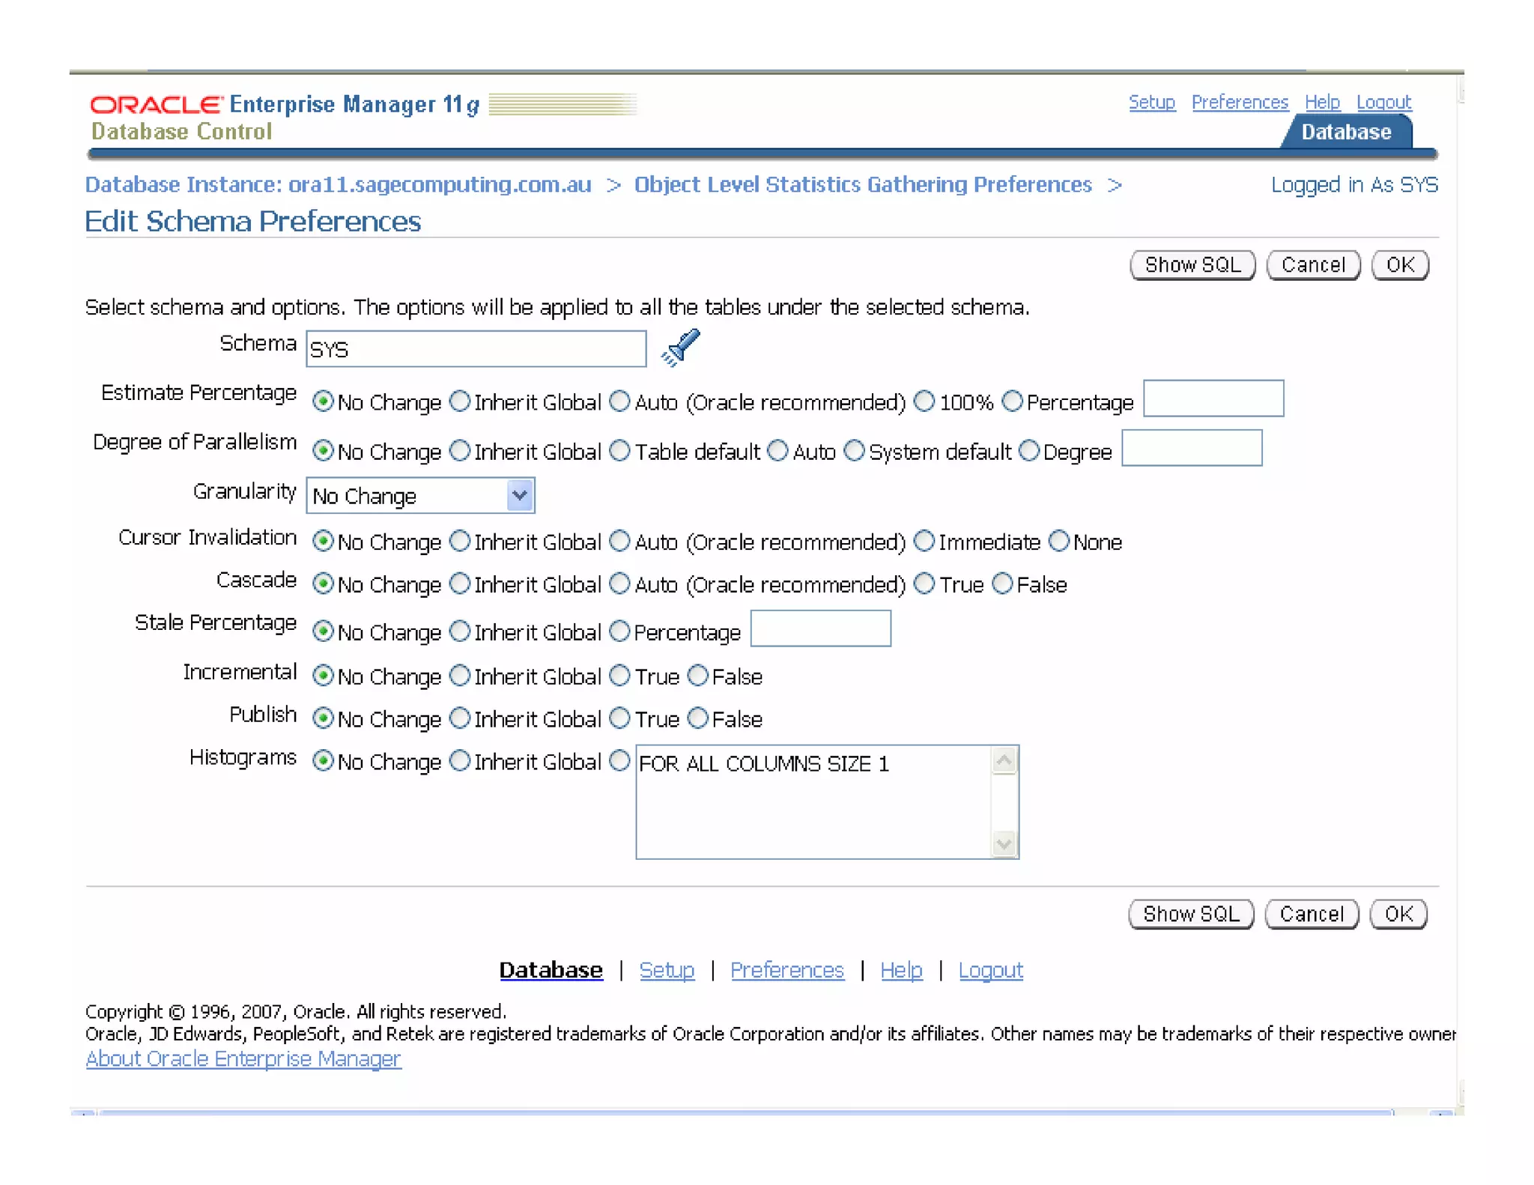Open footer Setup link

[x=667, y=970]
